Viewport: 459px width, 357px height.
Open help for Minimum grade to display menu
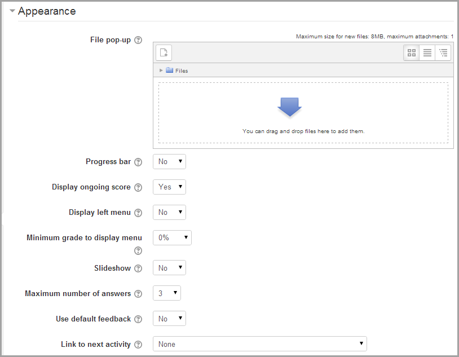click(138, 251)
